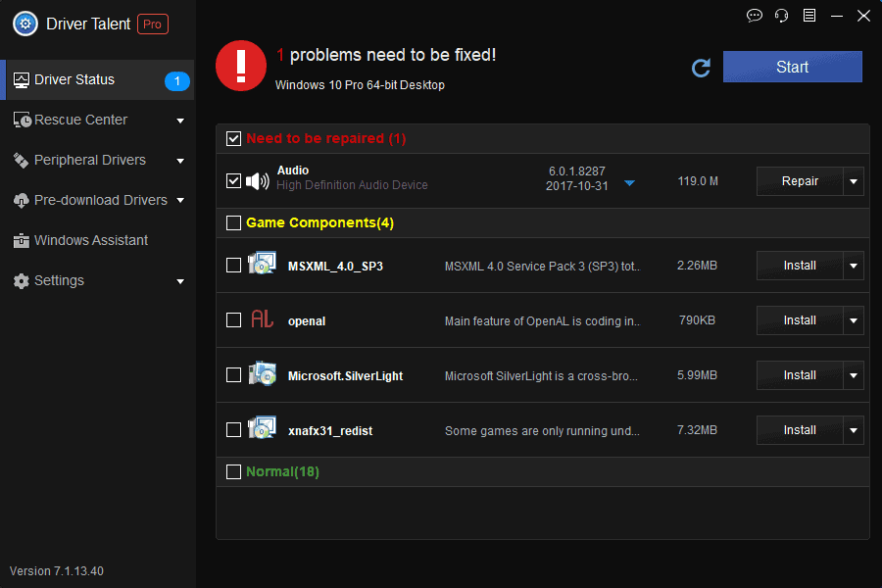Open Windows Assistant in the sidebar
Screen dimensions: 882x588
91,240
